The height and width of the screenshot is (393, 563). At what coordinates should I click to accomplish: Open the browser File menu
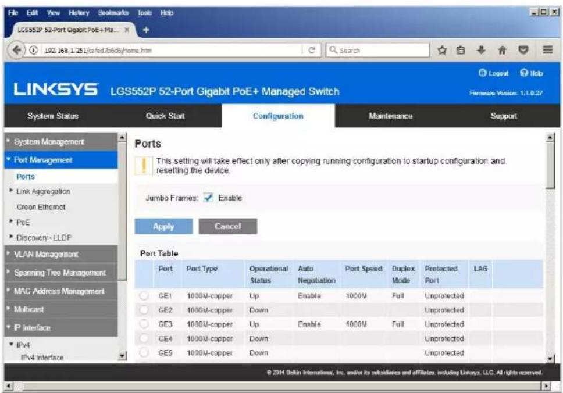point(13,13)
